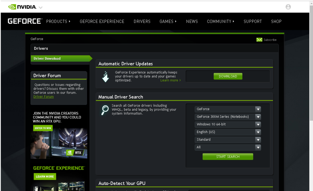Open the Learn more link

[x=171, y=80]
